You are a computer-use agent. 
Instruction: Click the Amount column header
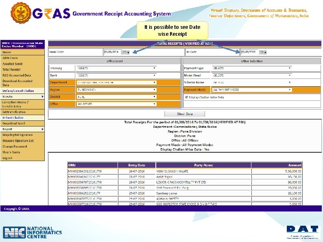pyautogui.click(x=277, y=165)
